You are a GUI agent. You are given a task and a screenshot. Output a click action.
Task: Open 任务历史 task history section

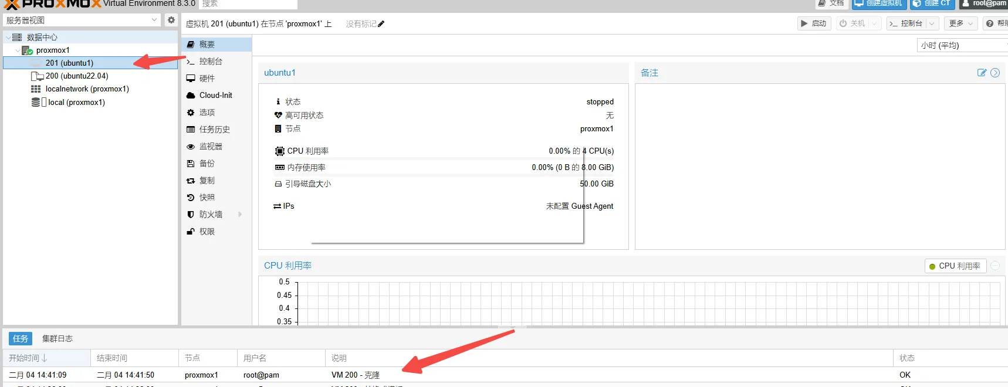coord(217,130)
